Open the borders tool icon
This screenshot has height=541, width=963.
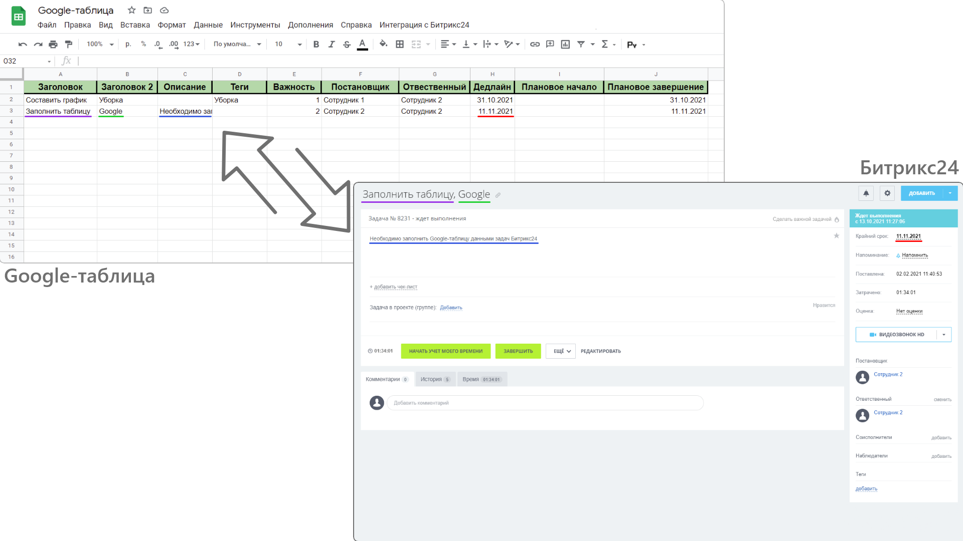point(400,45)
